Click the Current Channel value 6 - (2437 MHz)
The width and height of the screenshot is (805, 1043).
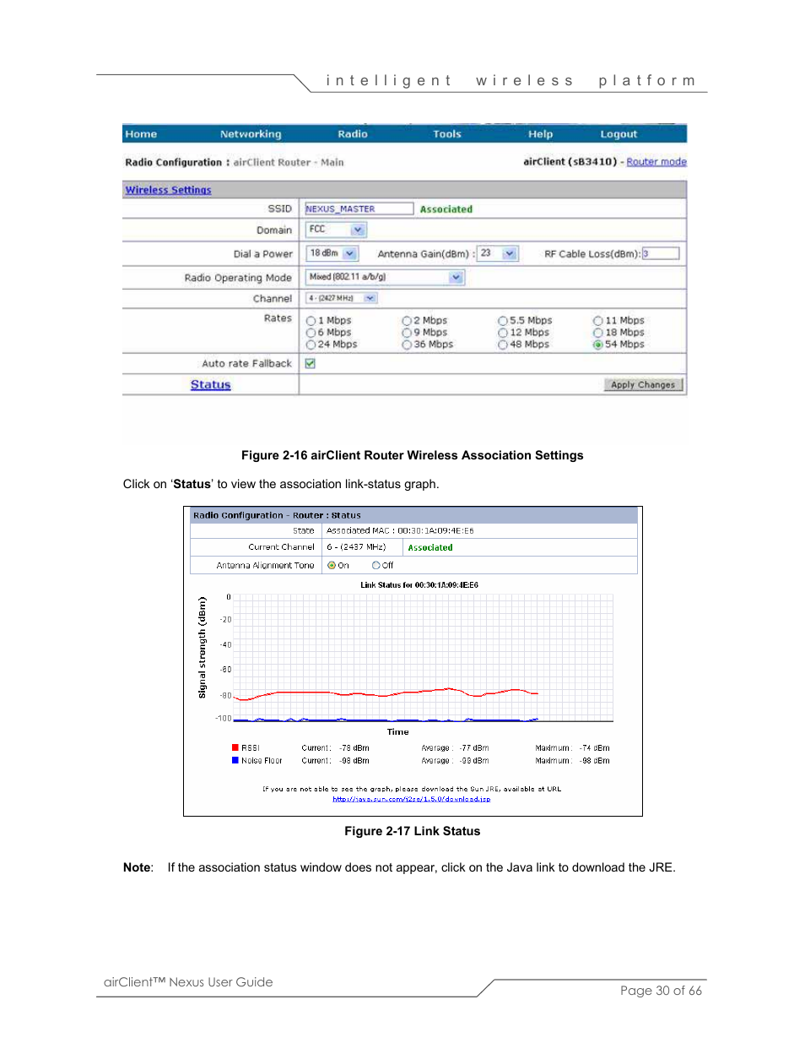tap(356, 547)
